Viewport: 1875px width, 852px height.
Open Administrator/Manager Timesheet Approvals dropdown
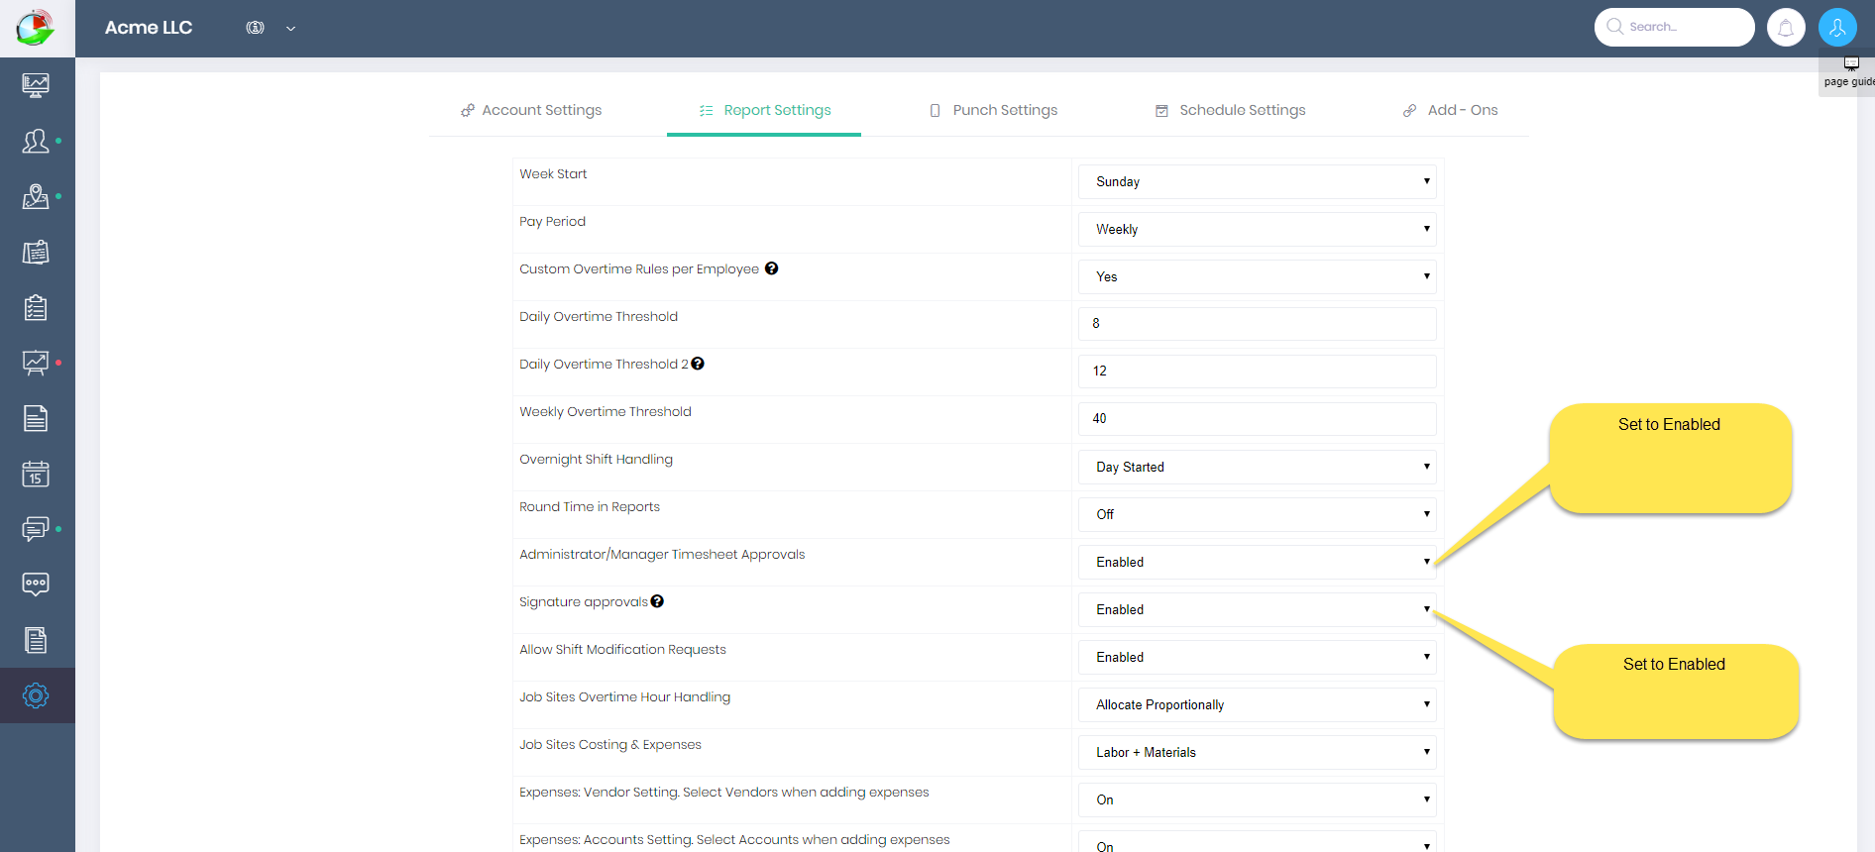(x=1257, y=562)
